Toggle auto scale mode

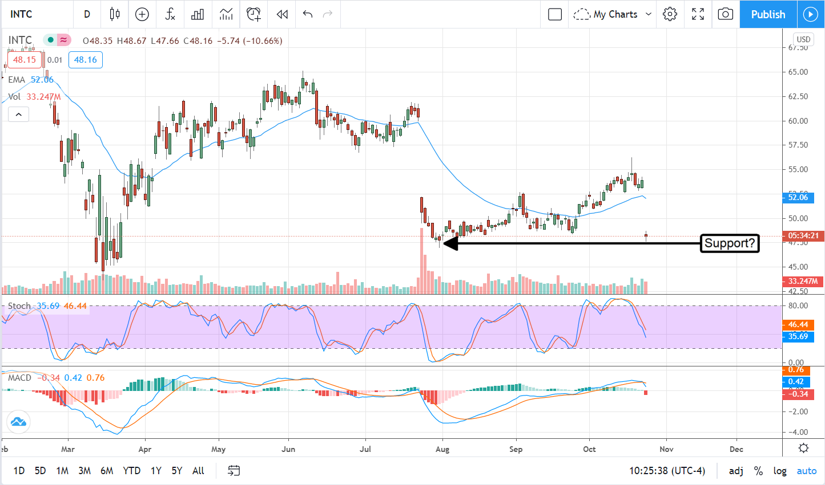807,471
